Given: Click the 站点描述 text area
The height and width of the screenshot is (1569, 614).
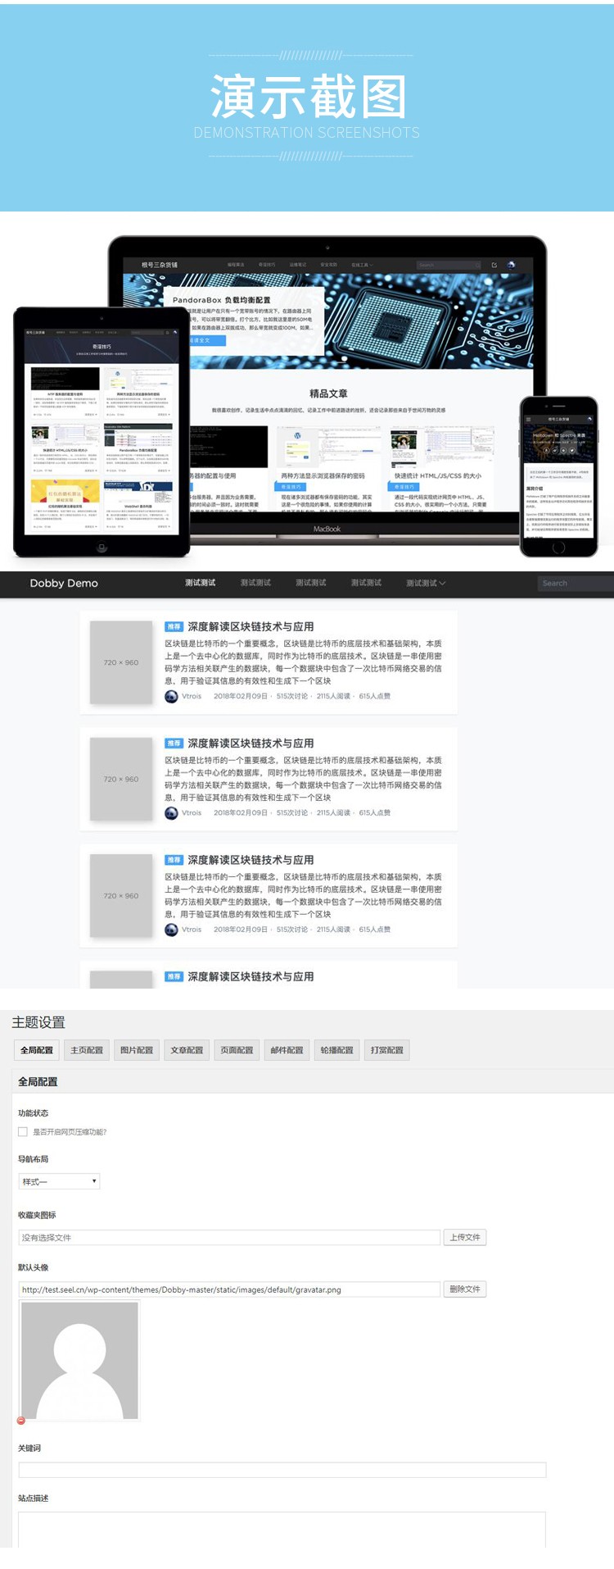Looking at the screenshot, I should coord(282,1530).
